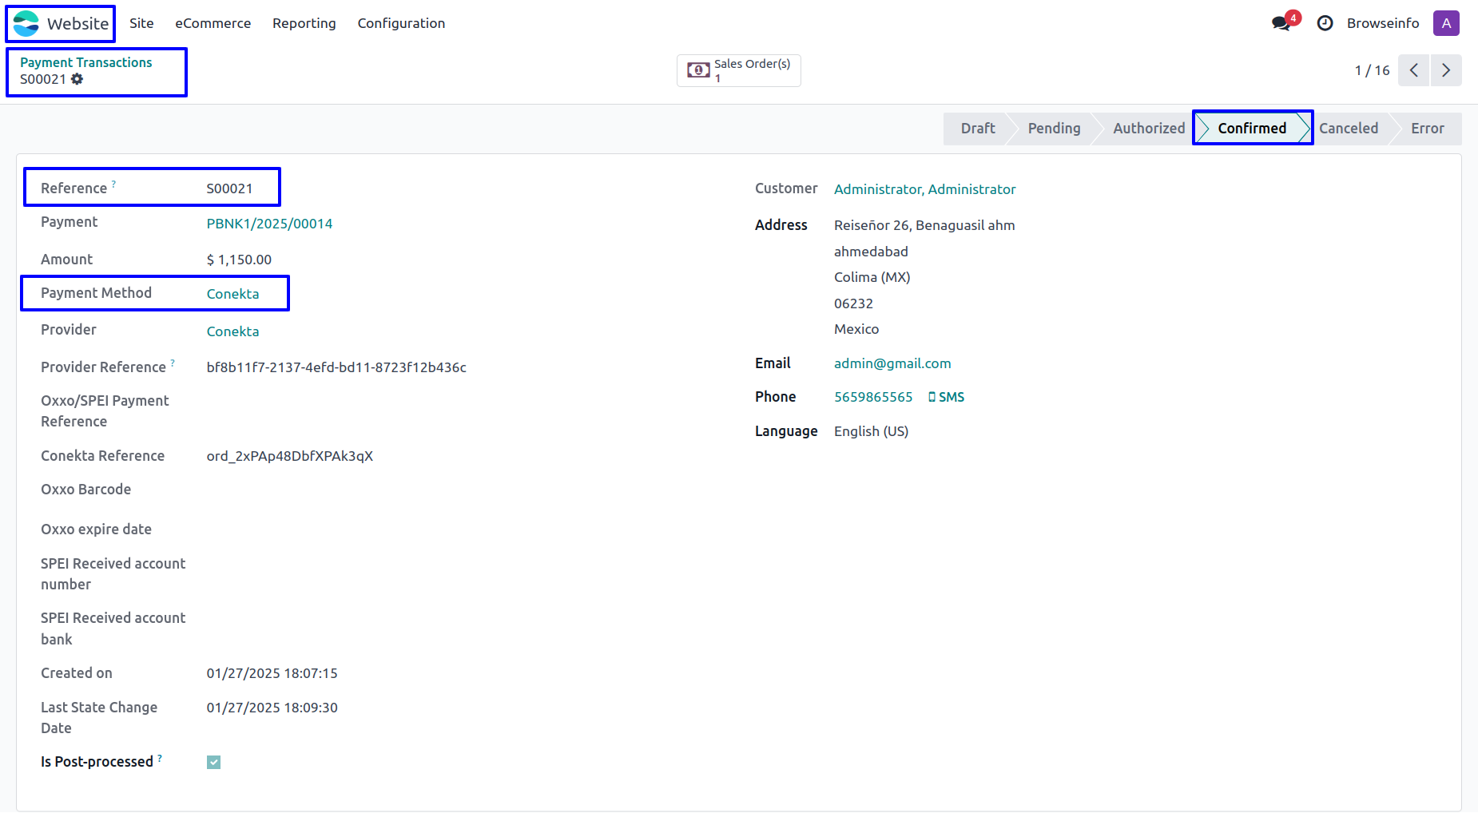Expand the Configuration menu

(401, 23)
